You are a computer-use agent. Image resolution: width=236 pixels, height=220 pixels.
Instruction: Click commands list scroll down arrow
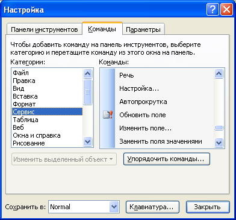click(x=219, y=142)
